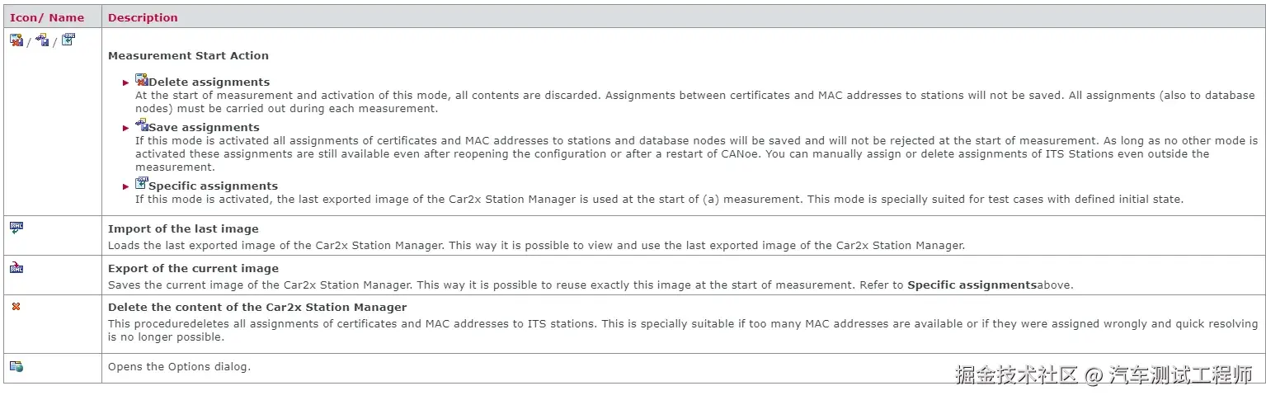Click the Specific assignments icon in first cell
This screenshot has height=400, width=1266.
click(68, 39)
